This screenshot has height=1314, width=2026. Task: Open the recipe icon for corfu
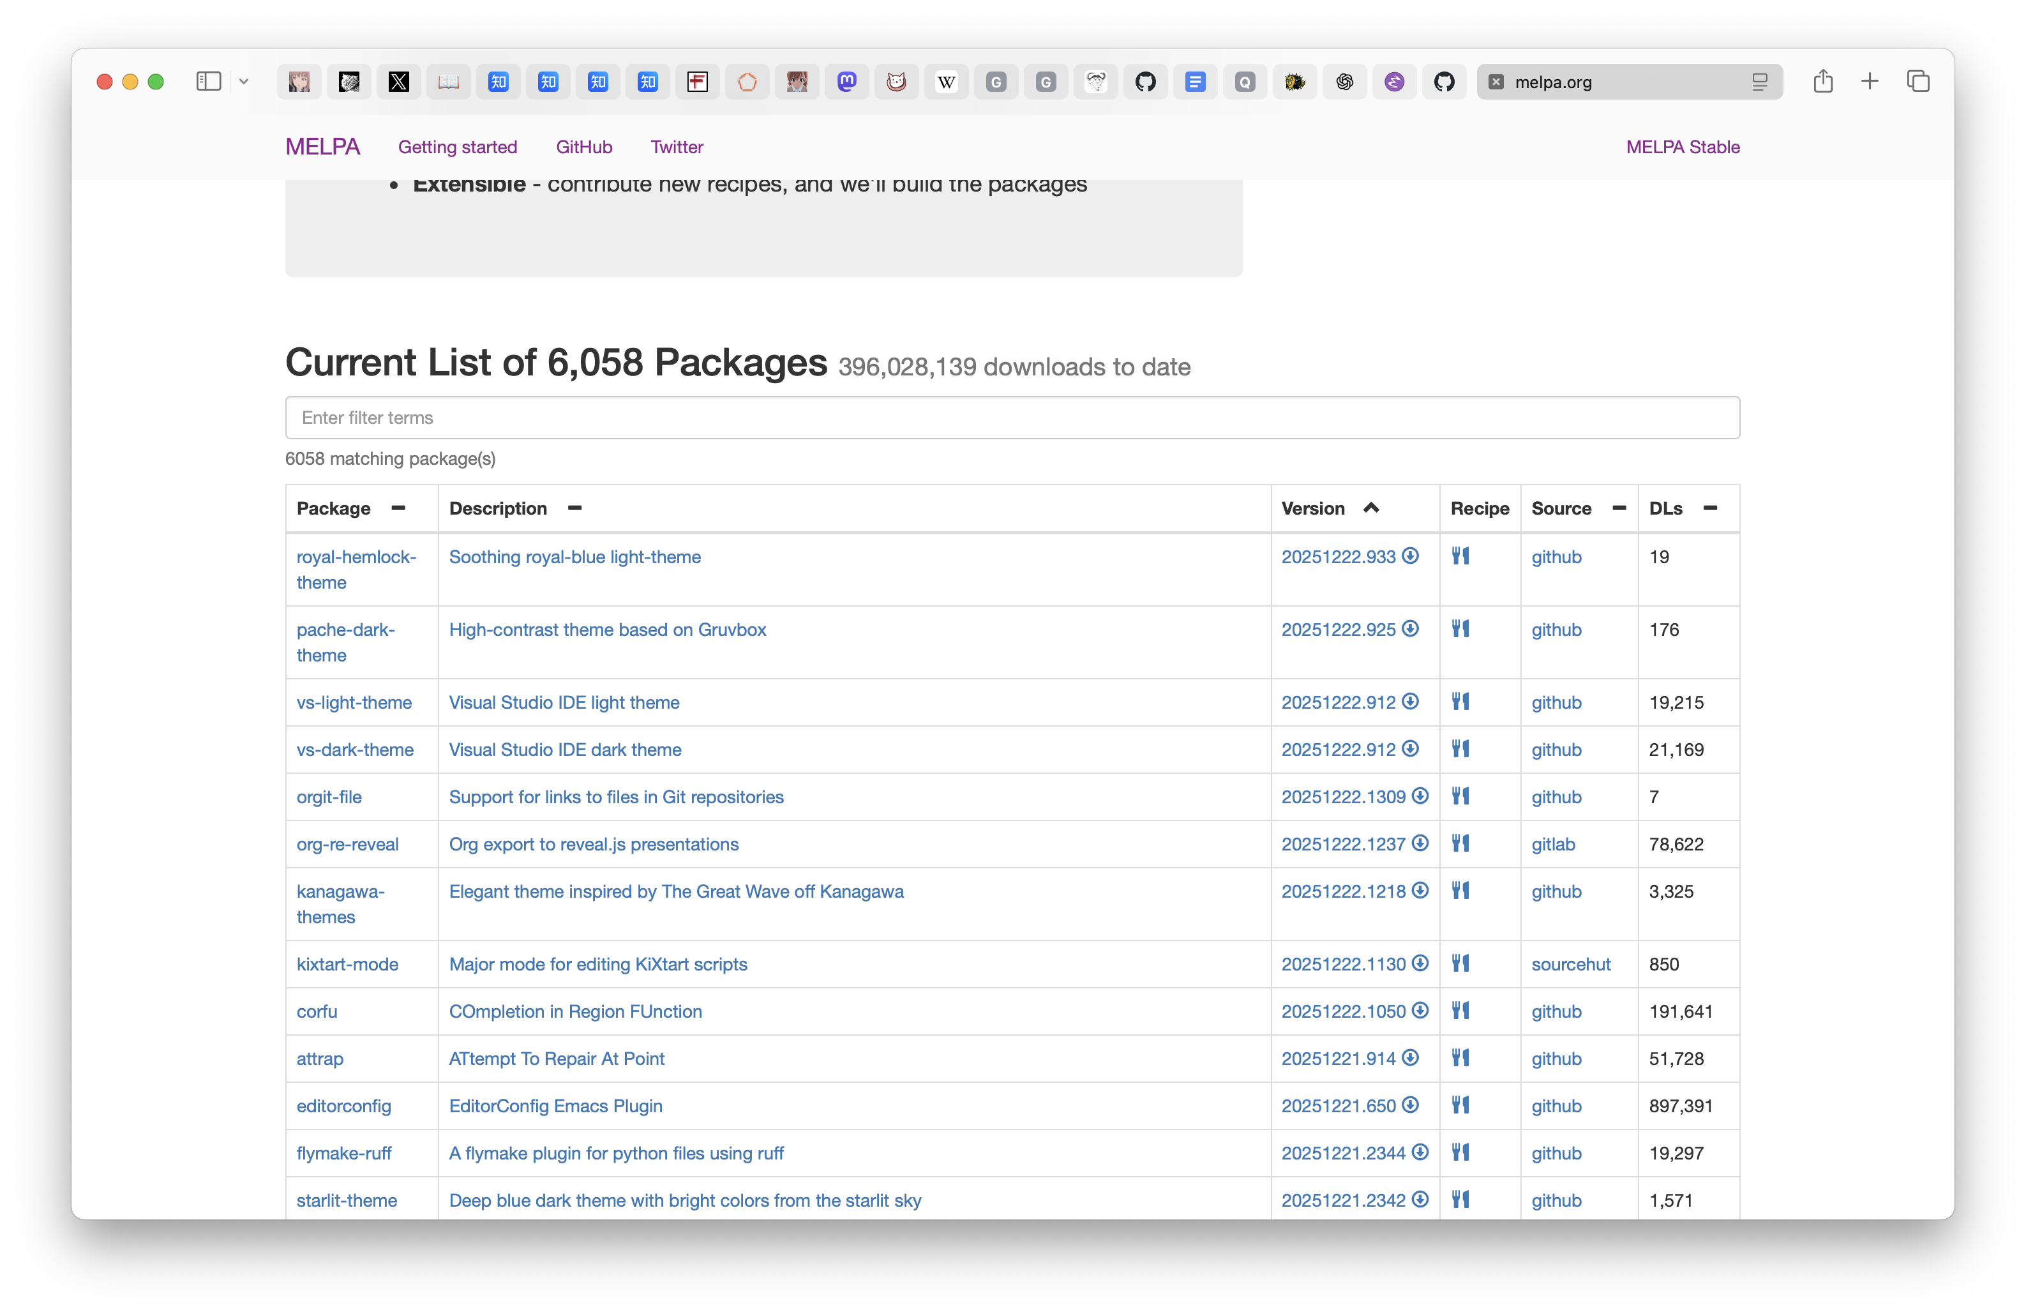coord(1460,1011)
